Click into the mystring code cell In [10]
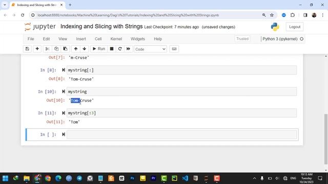Screen dimensions: 328x184 pos(181,91)
